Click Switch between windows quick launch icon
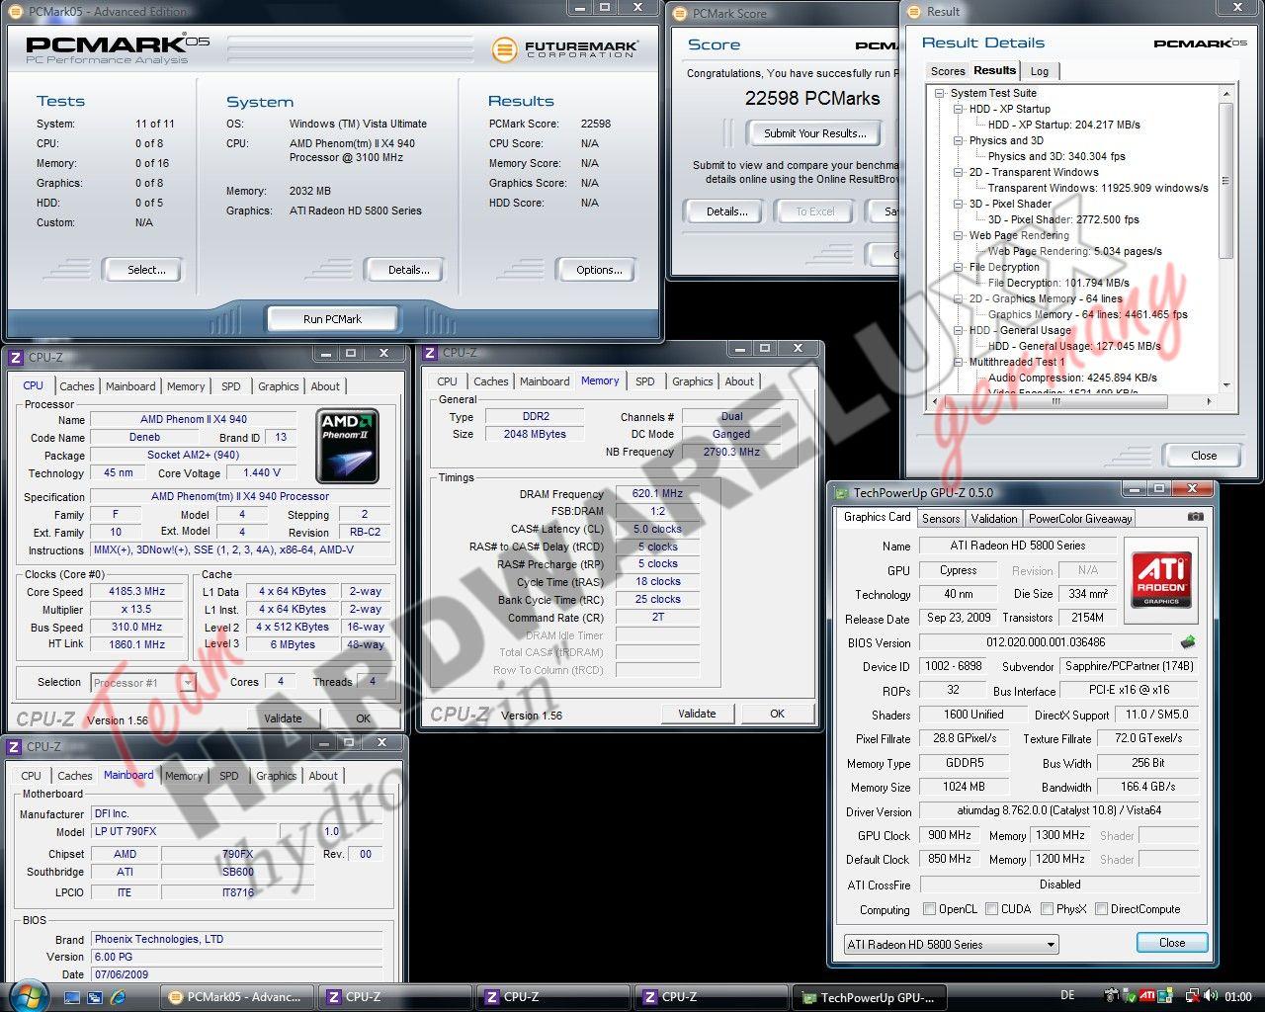Image resolution: width=1265 pixels, height=1012 pixels. click(x=97, y=997)
